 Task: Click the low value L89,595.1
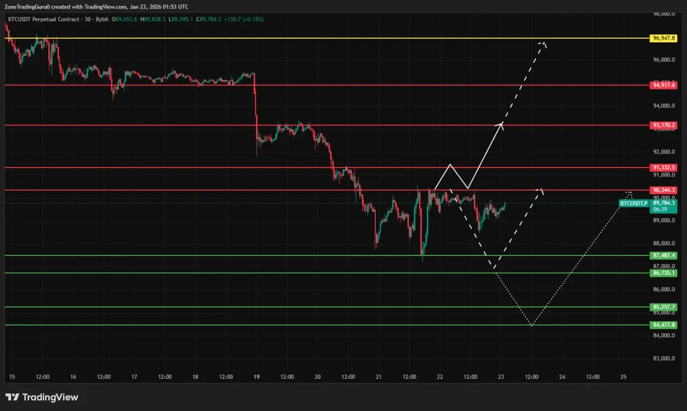pos(182,19)
